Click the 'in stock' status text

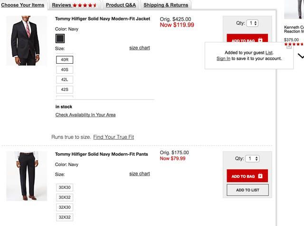click(x=64, y=107)
